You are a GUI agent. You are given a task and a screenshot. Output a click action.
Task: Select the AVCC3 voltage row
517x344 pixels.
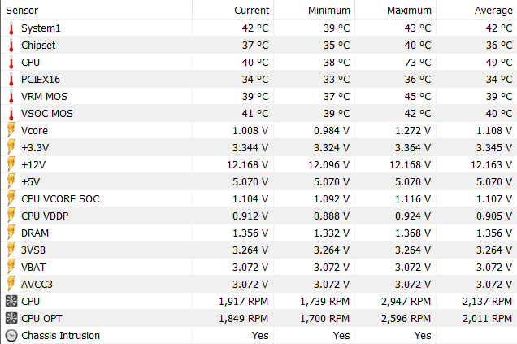click(x=37, y=284)
